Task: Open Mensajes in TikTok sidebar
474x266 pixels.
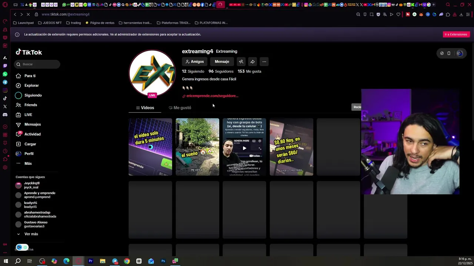Action: pyautogui.click(x=29, y=125)
